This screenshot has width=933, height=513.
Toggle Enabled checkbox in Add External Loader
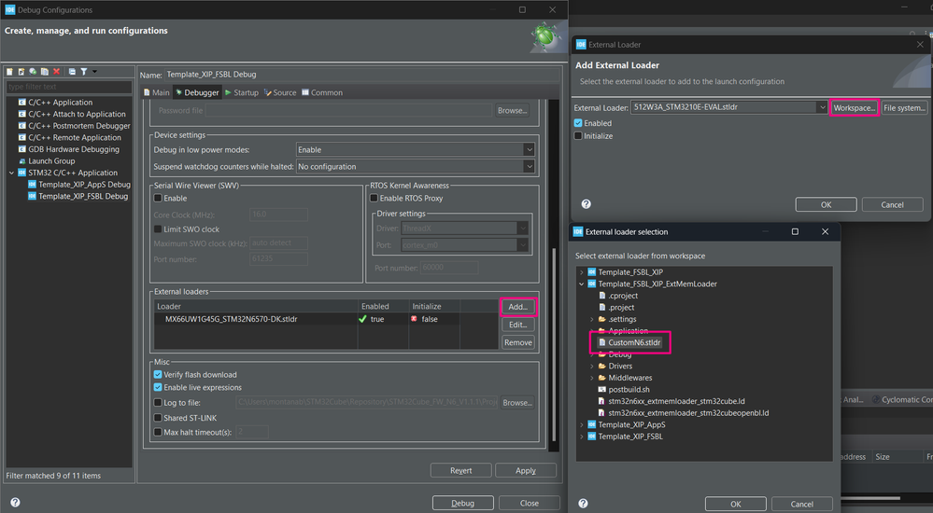pyautogui.click(x=578, y=123)
